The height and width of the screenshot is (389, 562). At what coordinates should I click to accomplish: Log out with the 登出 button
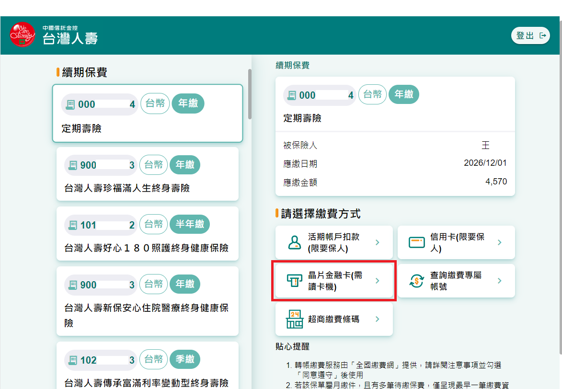tap(530, 35)
